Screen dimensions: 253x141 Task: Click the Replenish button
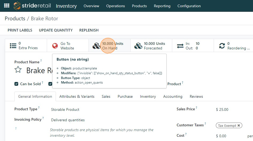pos(89,30)
